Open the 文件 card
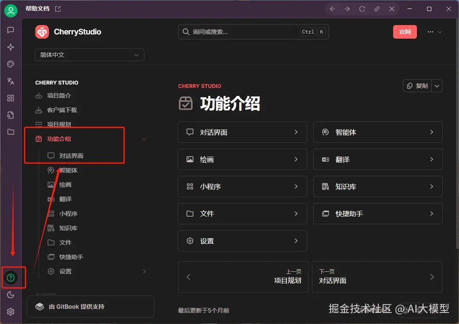Screen dimensions: 459x324 tap(242, 214)
